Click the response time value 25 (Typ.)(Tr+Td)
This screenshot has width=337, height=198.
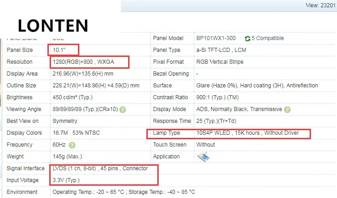coord(216,121)
